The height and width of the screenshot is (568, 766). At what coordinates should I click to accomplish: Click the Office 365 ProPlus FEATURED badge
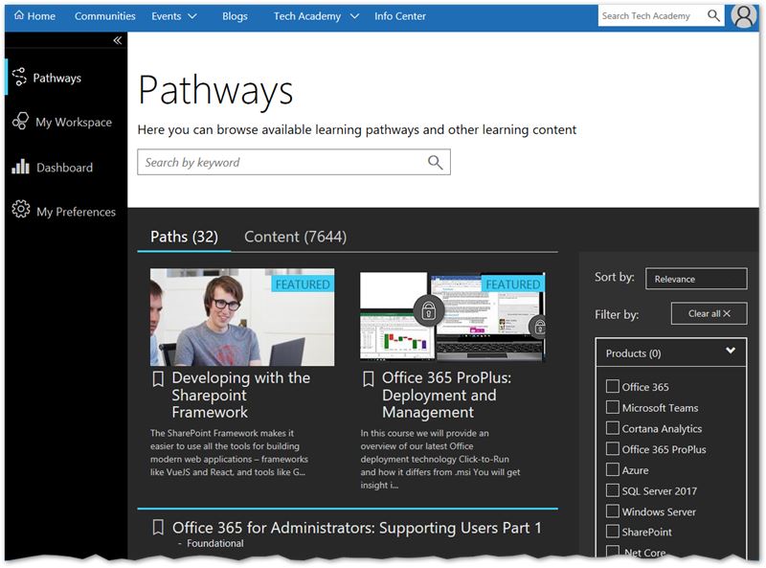click(x=513, y=284)
